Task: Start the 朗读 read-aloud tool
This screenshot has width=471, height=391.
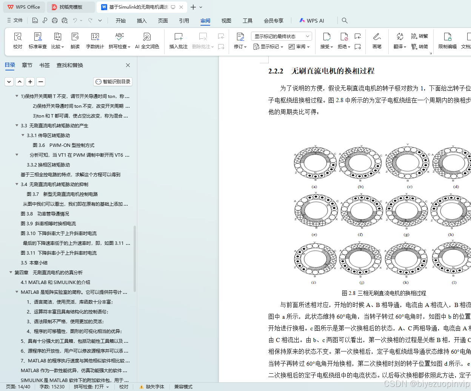Action: tap(75, 41)
